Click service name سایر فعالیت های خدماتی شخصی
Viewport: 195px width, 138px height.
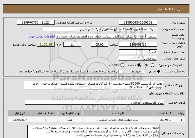(x=118, y=120)
